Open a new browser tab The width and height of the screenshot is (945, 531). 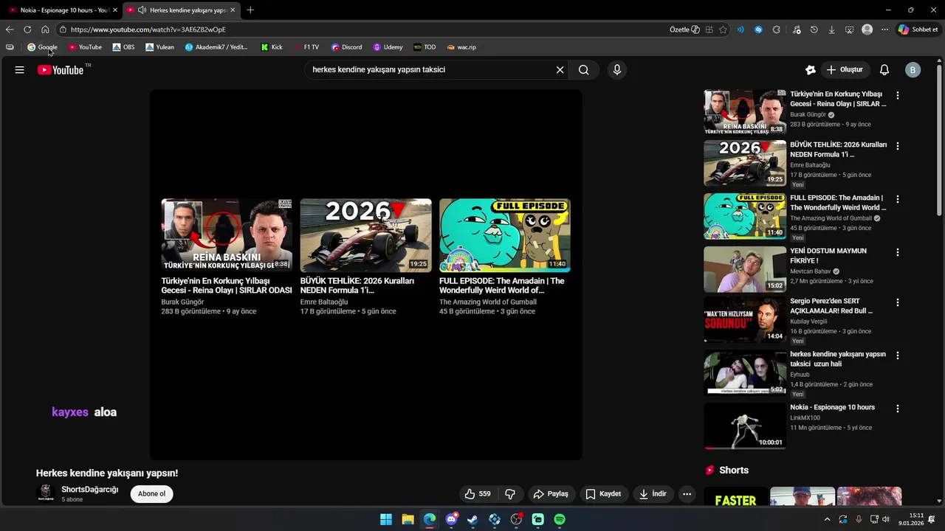[x=250, y=10]
